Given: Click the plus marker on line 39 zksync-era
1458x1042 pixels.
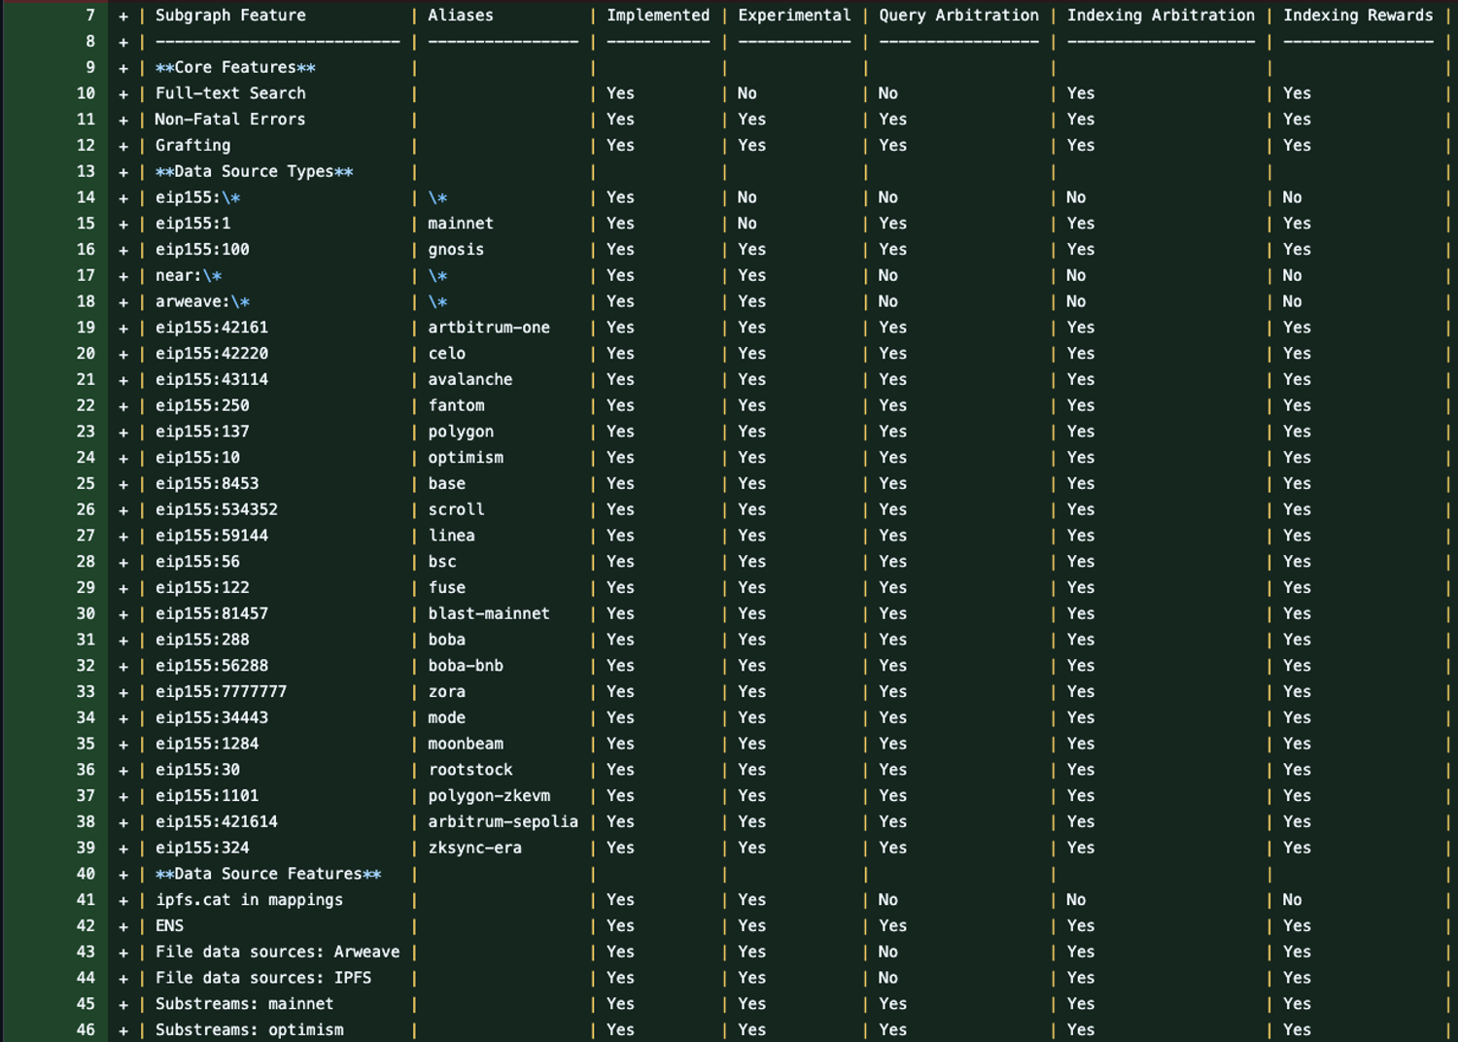Looking at the screenshot, I should [x=123, y=848].
